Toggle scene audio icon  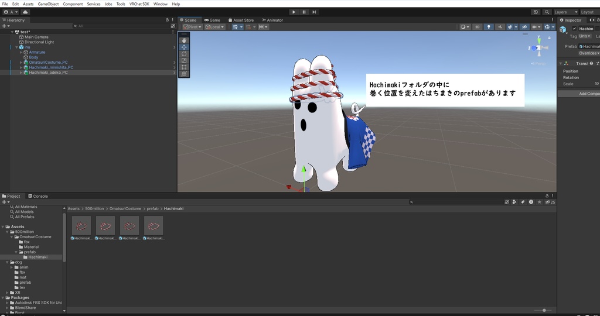coord(500,27)
